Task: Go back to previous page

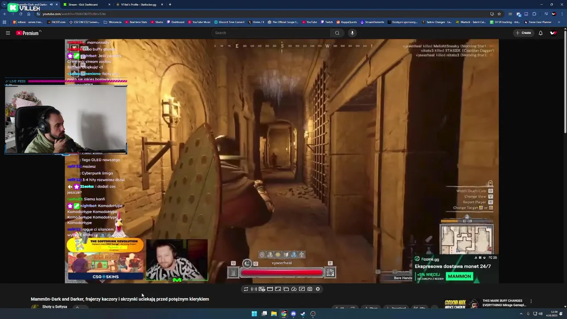Action: click(4, 14)
